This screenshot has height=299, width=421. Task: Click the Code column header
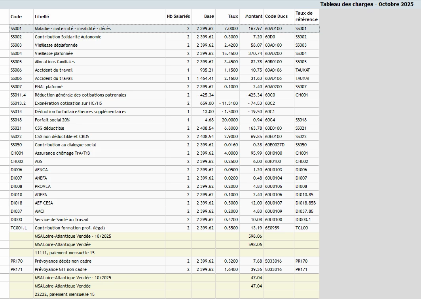coord(16,17)
